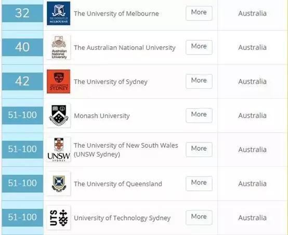Open More for The University of Queensland
This screenshot has height=235, width=288.
pos(199,184)
